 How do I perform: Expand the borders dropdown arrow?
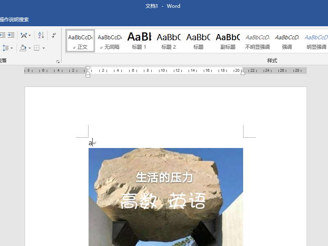pos(43,48)
